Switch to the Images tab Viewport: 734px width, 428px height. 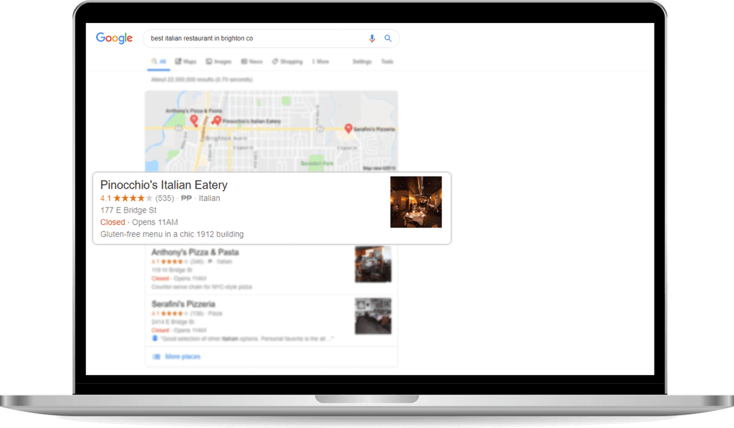(x=218, y=61)
